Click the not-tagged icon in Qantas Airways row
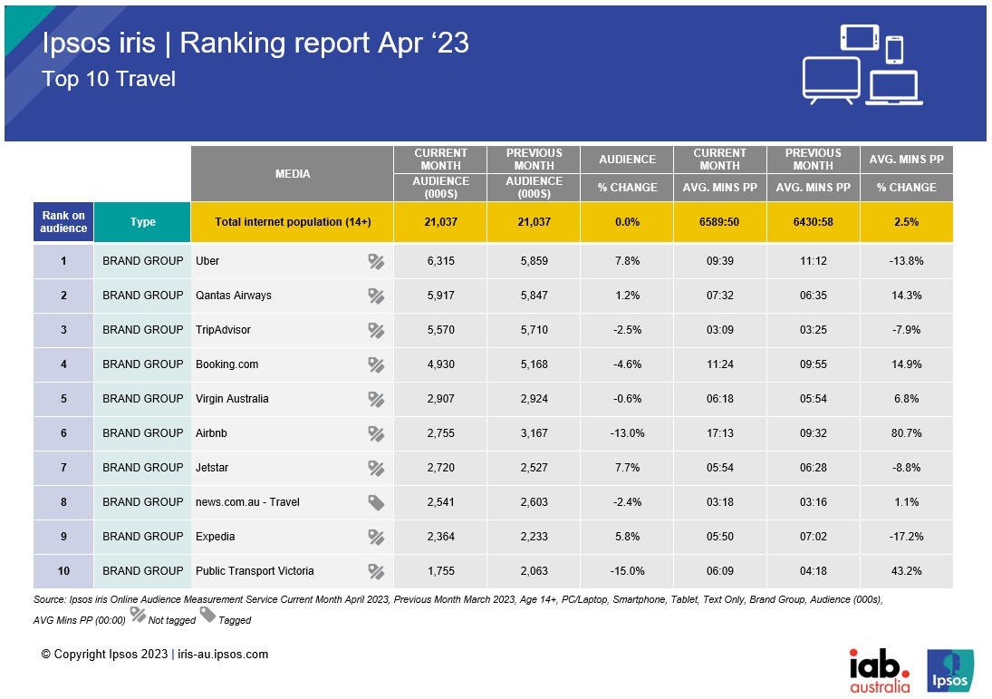 point(376,296)
